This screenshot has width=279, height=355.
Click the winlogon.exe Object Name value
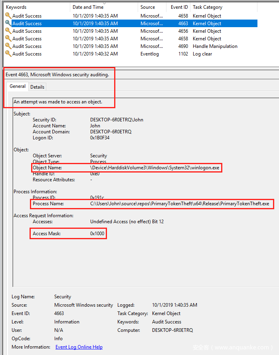[154, 168]
